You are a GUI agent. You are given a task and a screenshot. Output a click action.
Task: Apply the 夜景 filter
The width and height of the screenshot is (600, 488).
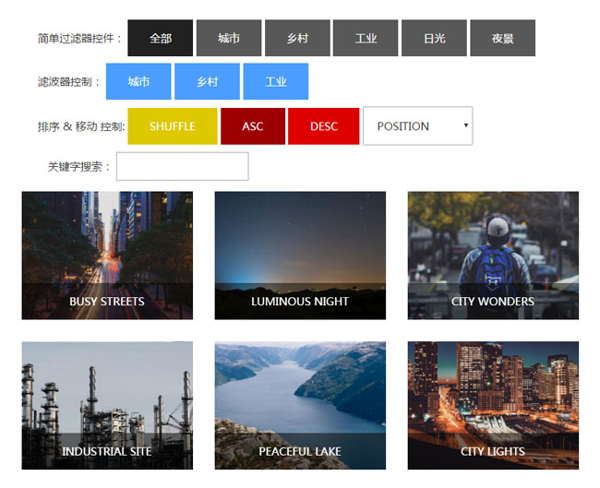(x=502, y=38)
